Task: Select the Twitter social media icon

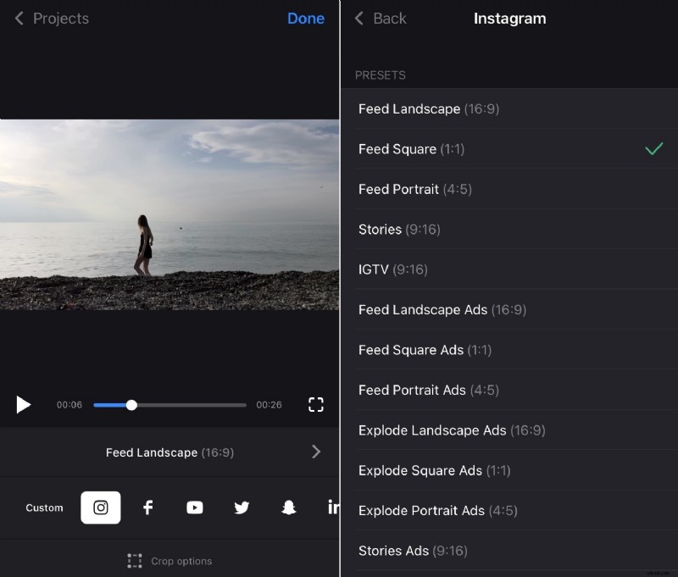Action: click(241, 507)
